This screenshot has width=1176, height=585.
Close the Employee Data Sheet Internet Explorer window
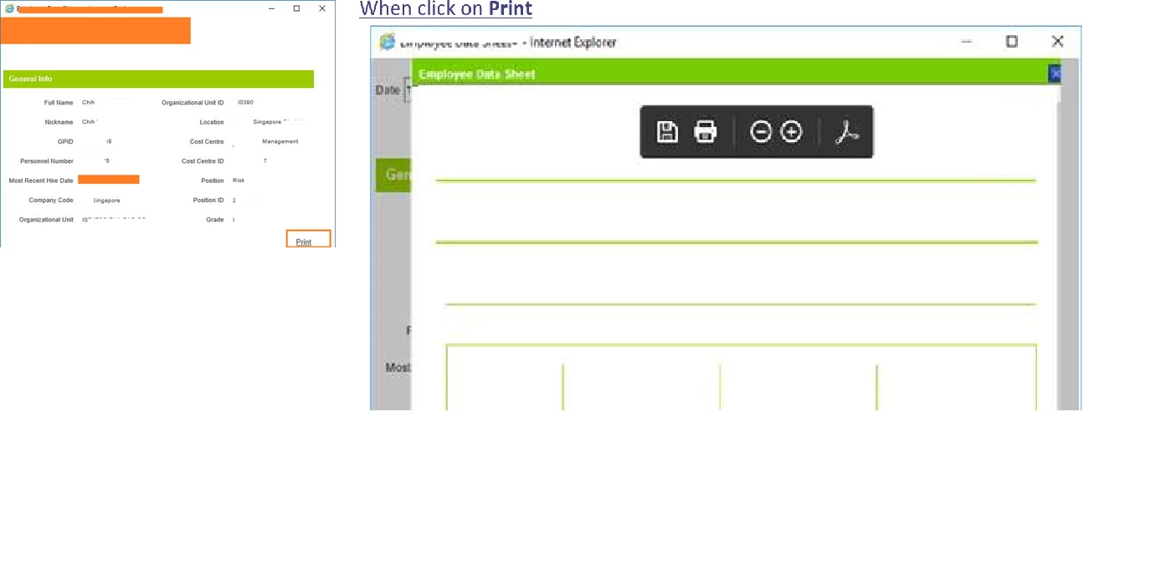(1057, 41)
